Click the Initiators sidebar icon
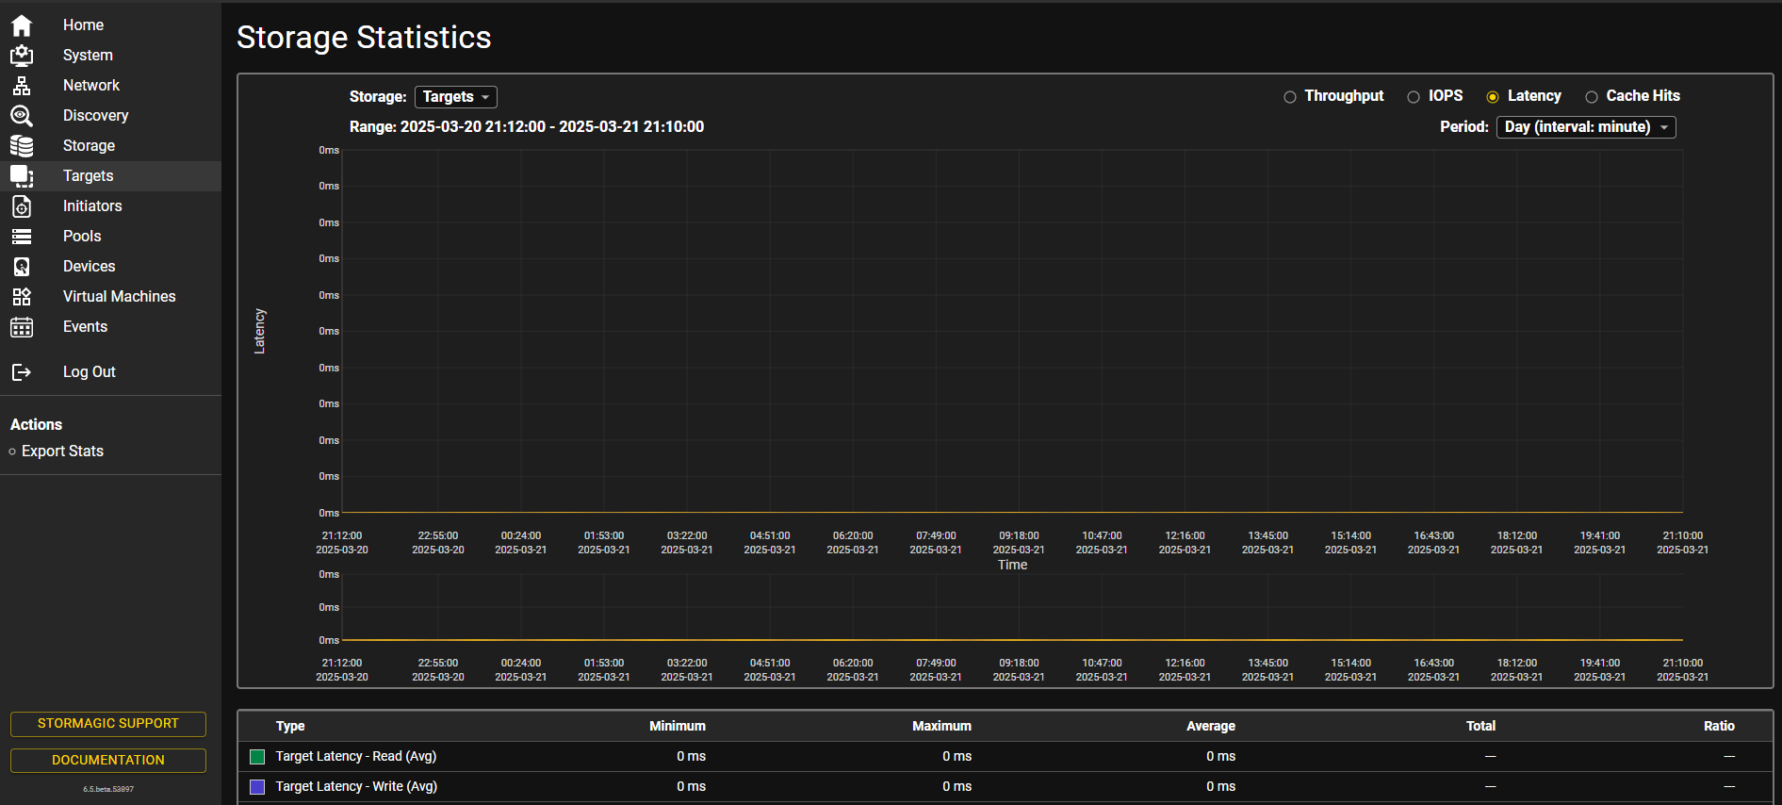 22,206
